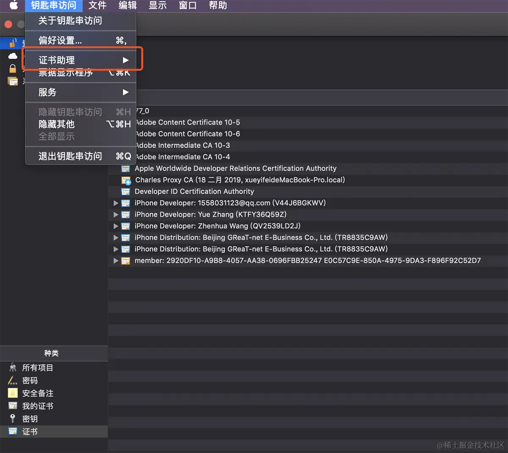Select 安全备注 in the category list
Viewport: 508px width, 453px height.
(x=54, y=393)
